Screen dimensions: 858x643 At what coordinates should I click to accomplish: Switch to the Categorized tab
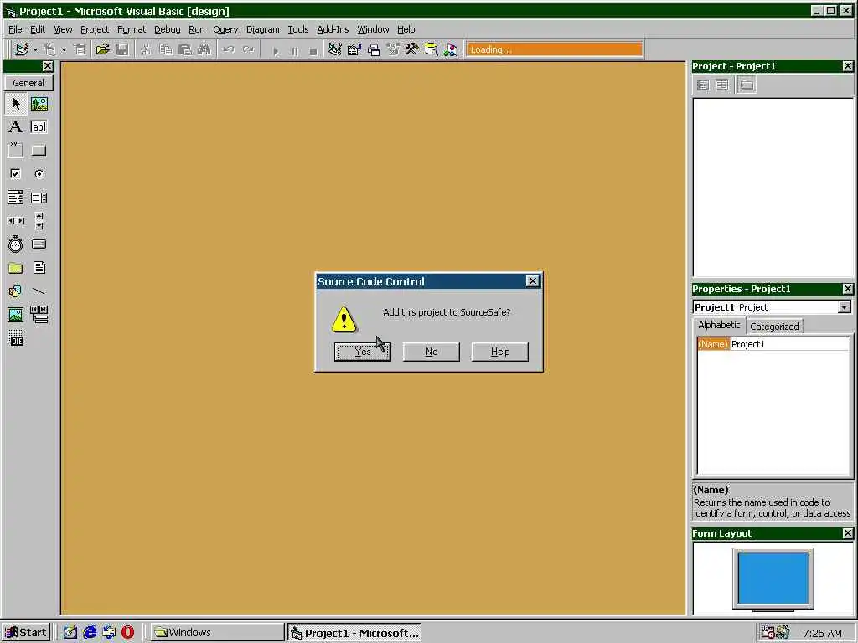774,327
